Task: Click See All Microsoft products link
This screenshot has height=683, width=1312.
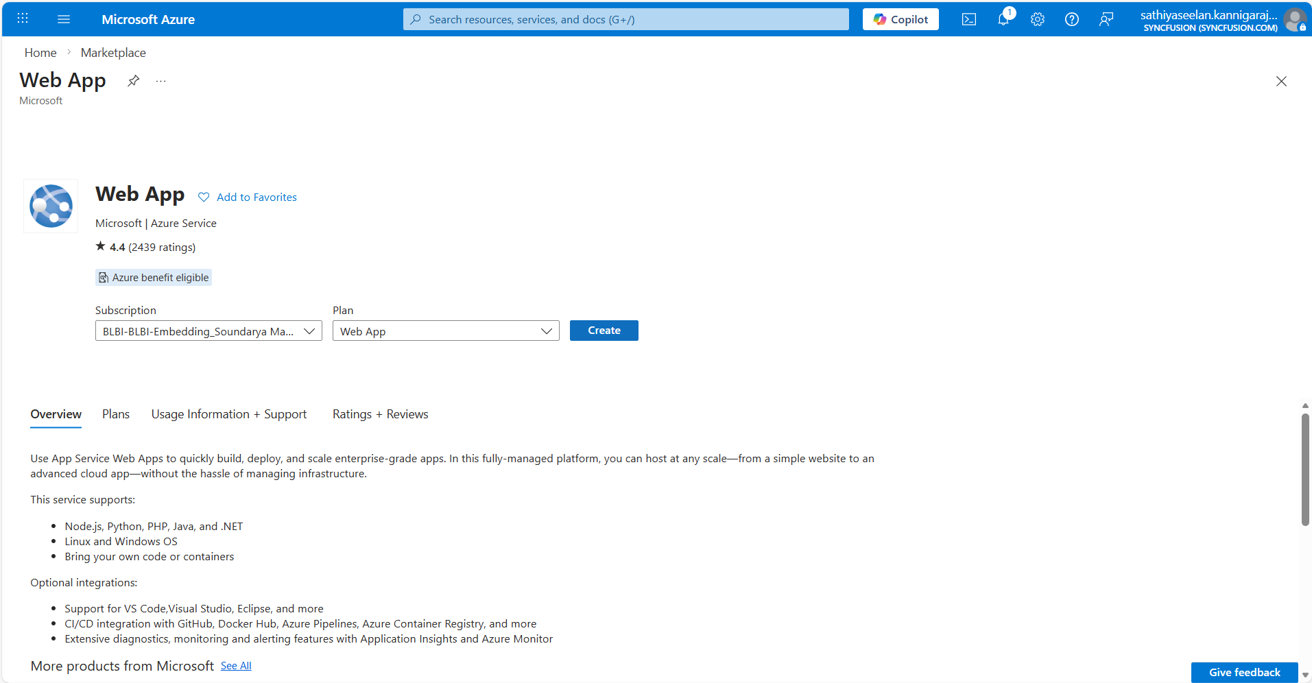Action: pyautogui.click(x=236, y=666)
